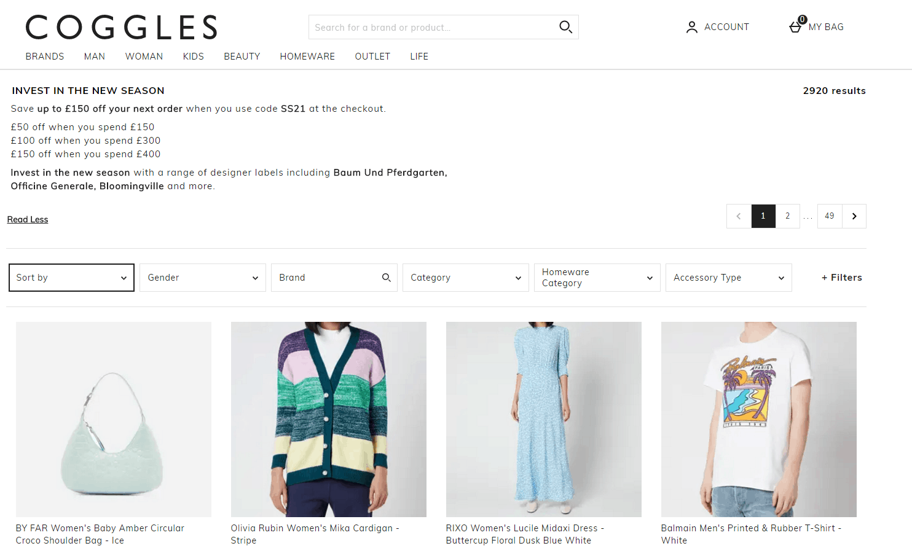This screenshot has width=912, height=554.
Task: Click the ACCOUNT link text
Action: (726, 27)
